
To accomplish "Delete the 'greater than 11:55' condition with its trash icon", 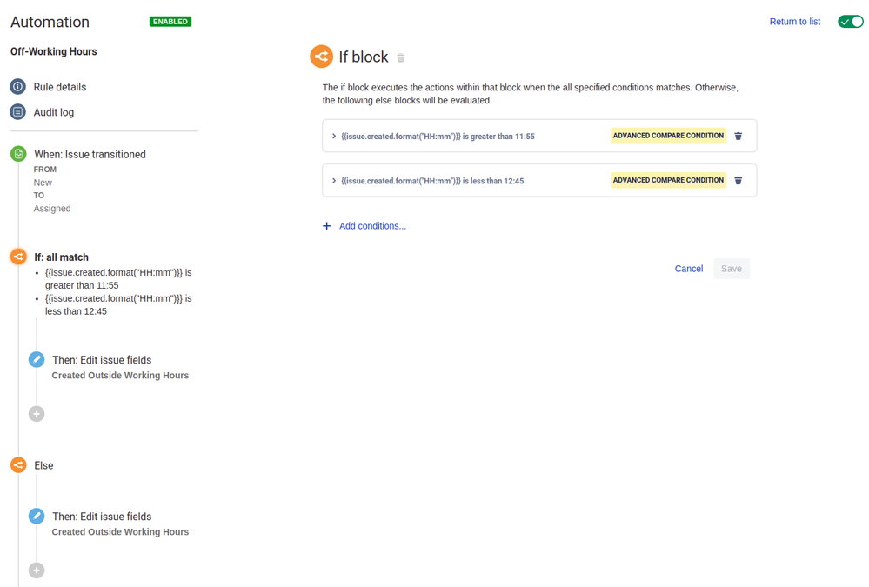I will tap(738, 136).
